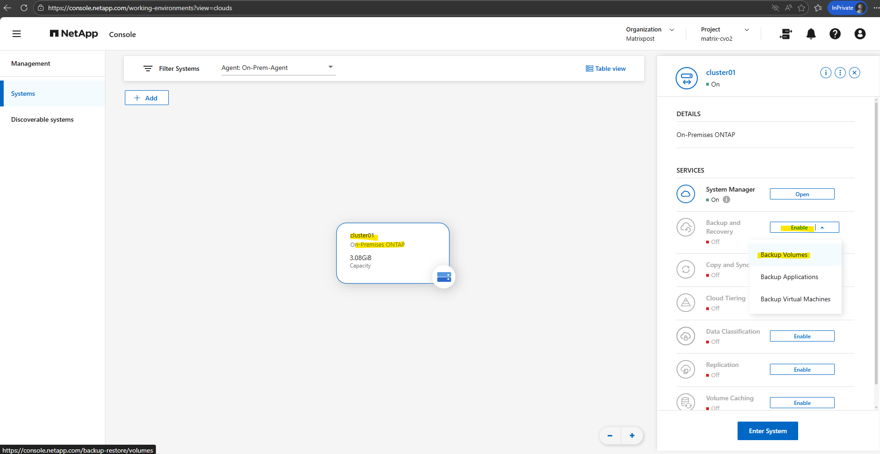This screenshot has width=880, height=454.
Task: Click the Enter System button
Action: (767, 431)
